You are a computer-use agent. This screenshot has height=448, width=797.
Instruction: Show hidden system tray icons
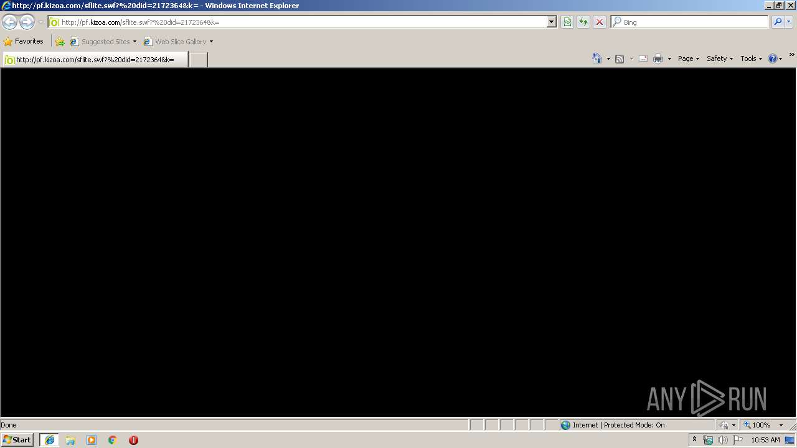pos(694,440)
